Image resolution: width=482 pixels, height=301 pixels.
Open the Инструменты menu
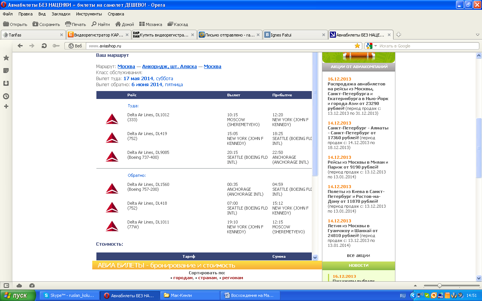[89, 14]
